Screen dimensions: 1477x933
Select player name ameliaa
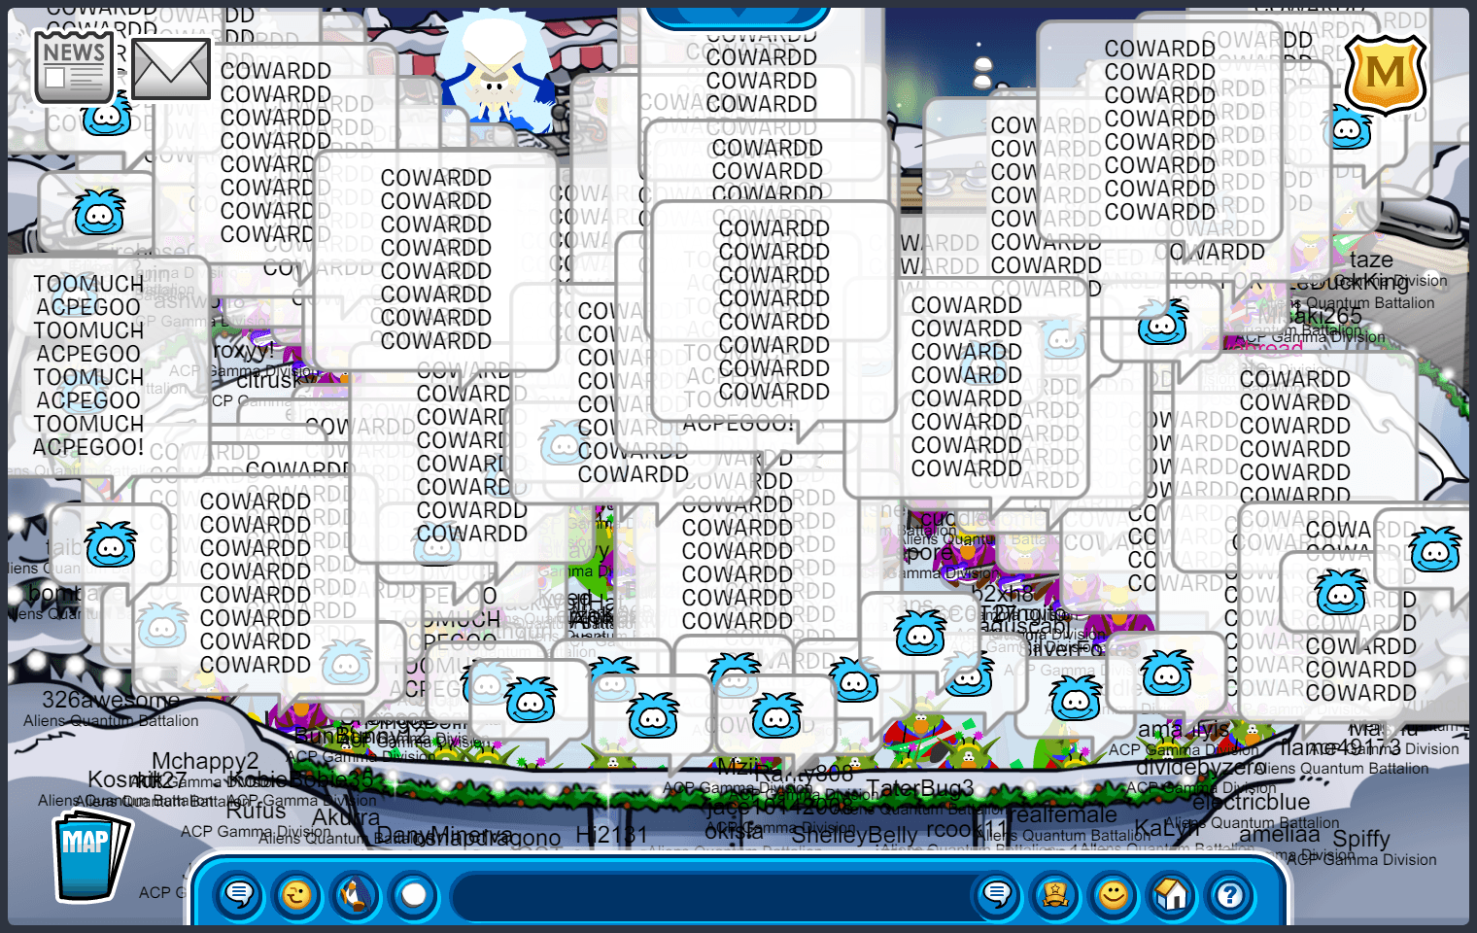click(x=1280, y=834)
